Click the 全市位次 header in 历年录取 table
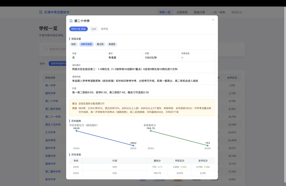This screenshot has width=286, height=186. [x=203, y=161]
